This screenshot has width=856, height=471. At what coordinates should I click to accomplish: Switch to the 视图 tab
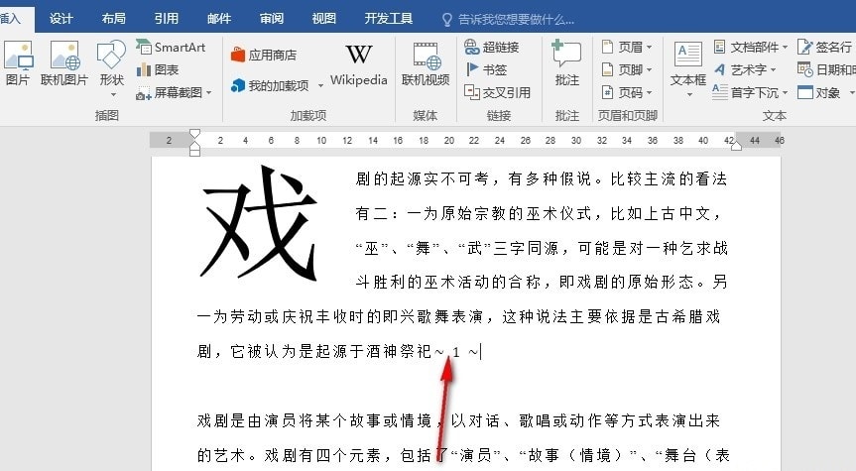(323, 19)
